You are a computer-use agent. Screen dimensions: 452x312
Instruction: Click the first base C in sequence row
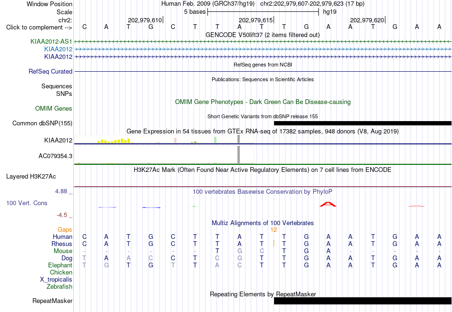(84, 27)
